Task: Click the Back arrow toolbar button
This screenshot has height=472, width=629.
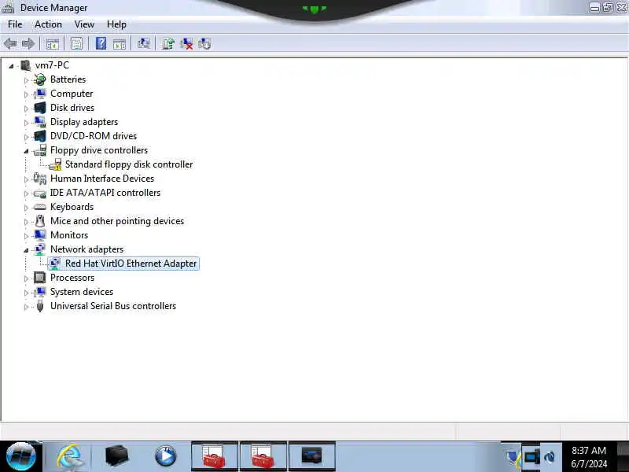Action: [10, 43]
